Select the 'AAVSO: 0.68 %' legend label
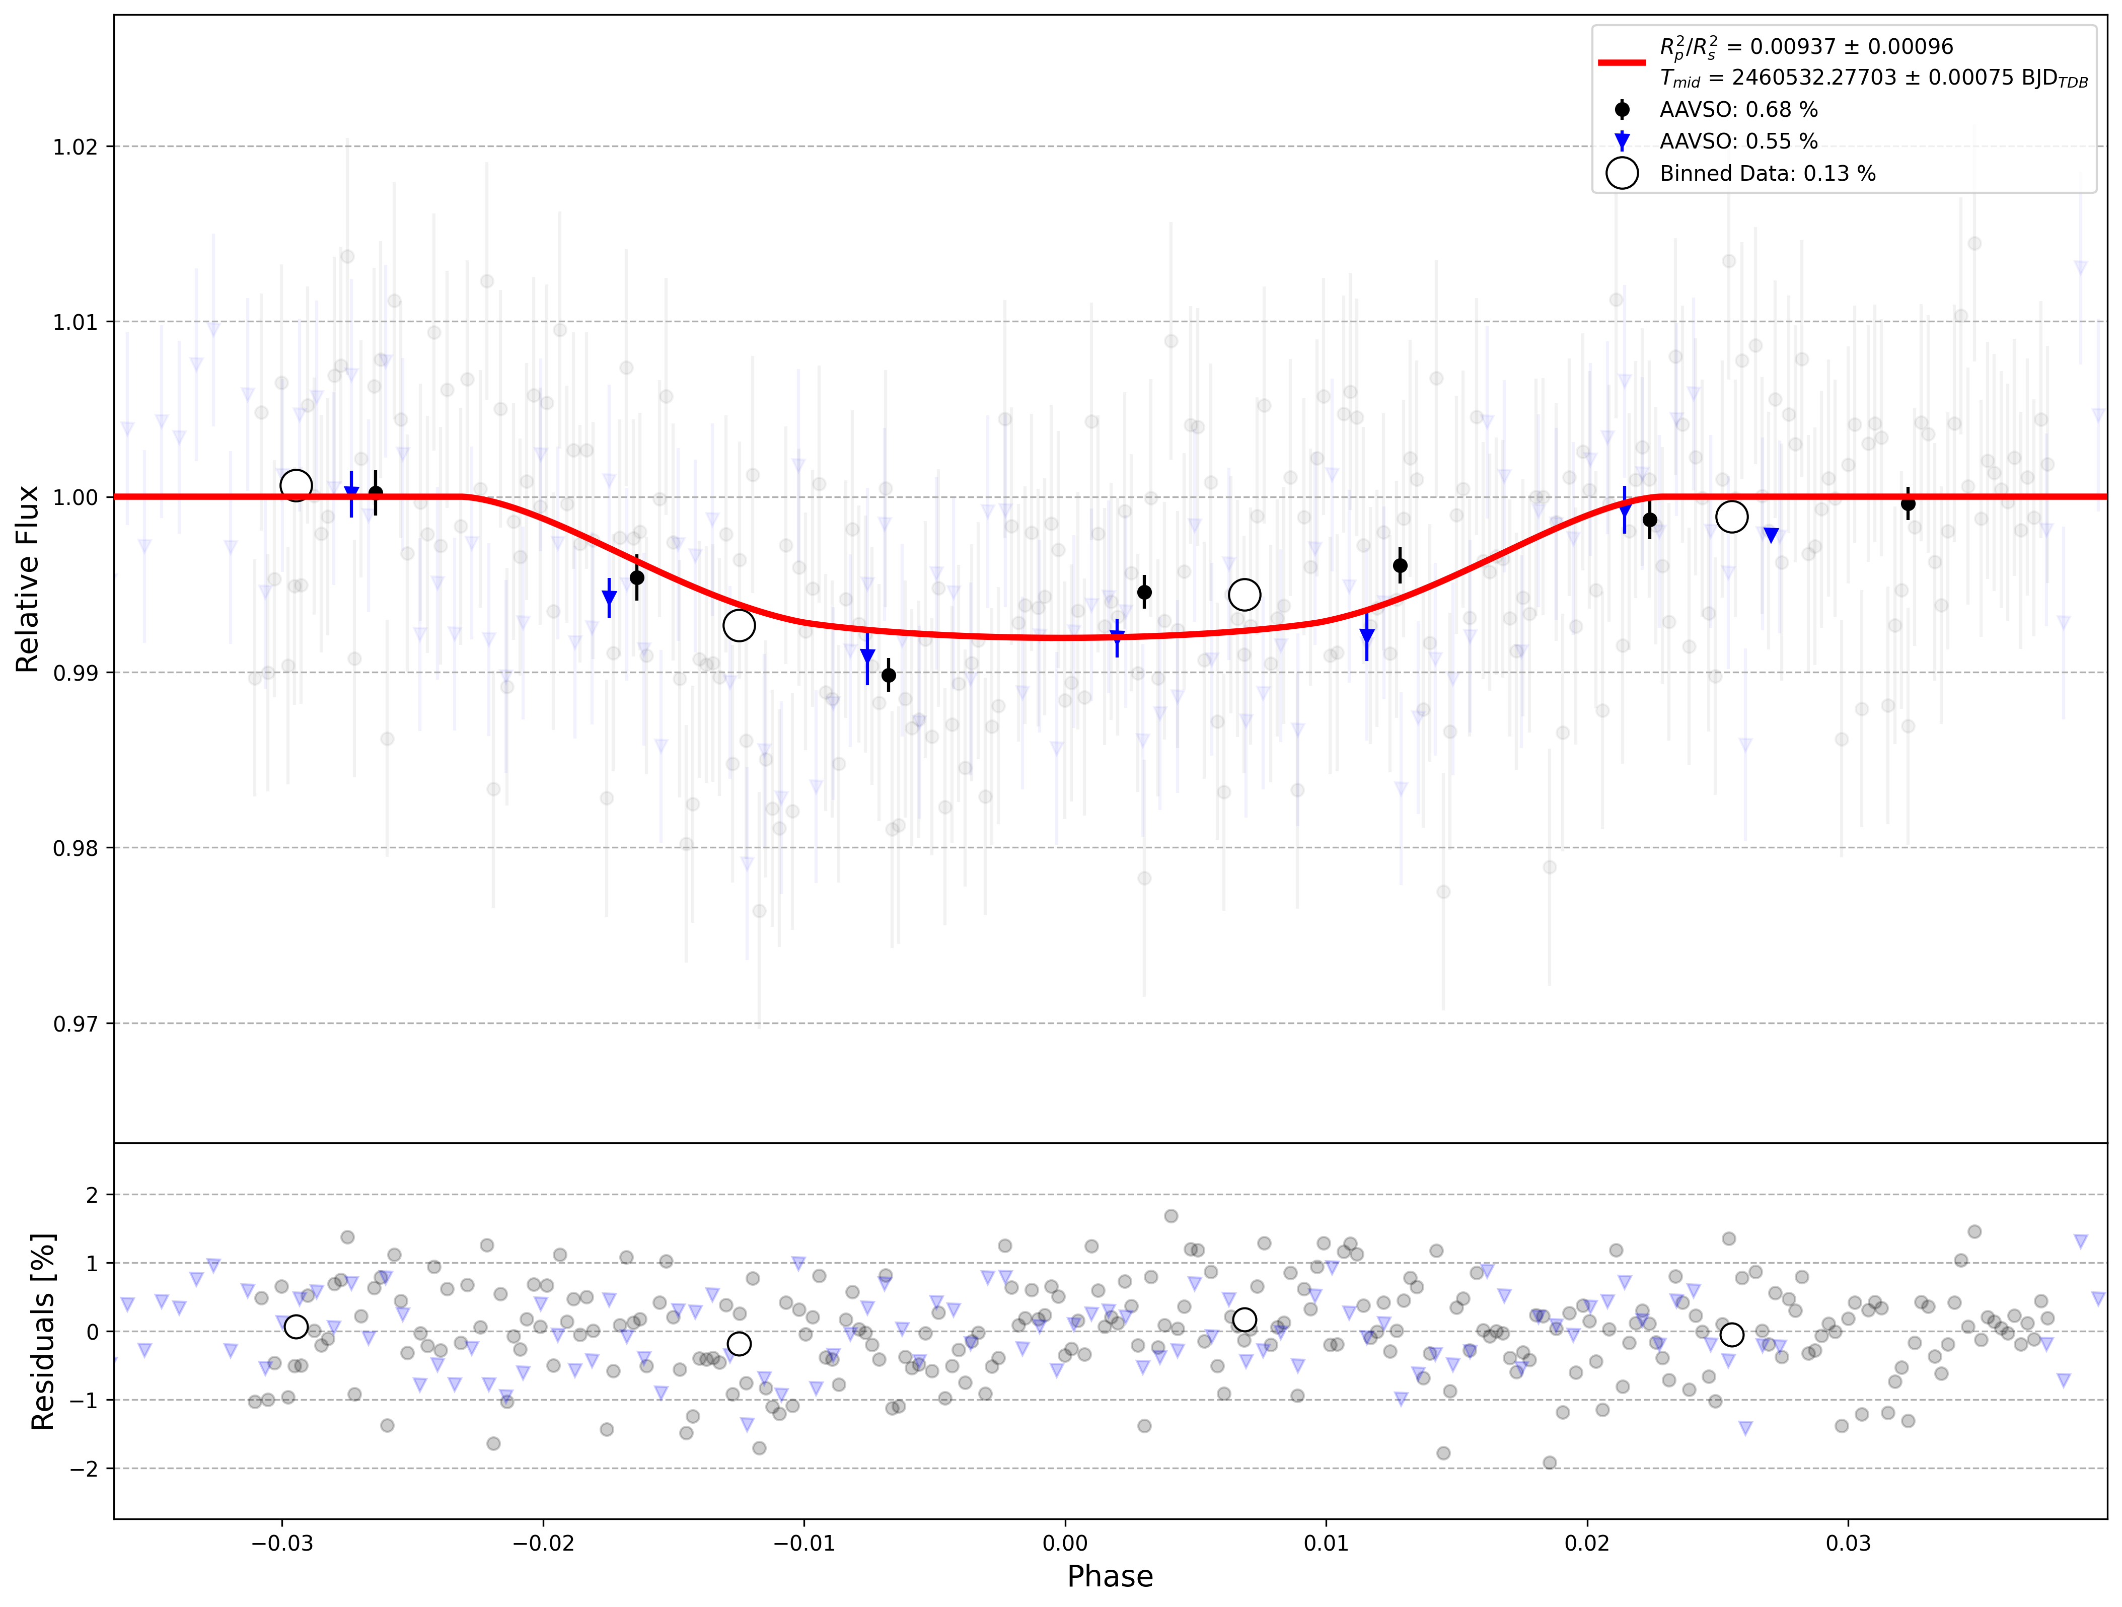 click(1738, 109)
